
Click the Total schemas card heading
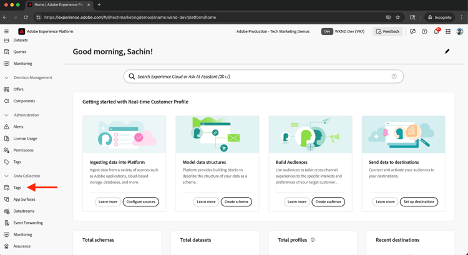click(98, 240)
